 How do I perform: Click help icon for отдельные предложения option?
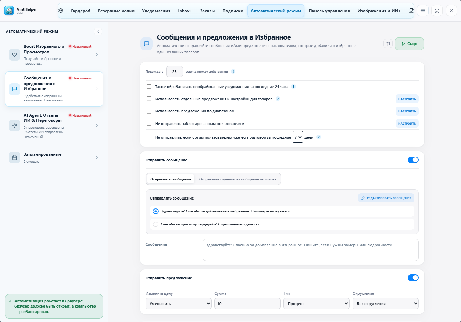(278, 99)
